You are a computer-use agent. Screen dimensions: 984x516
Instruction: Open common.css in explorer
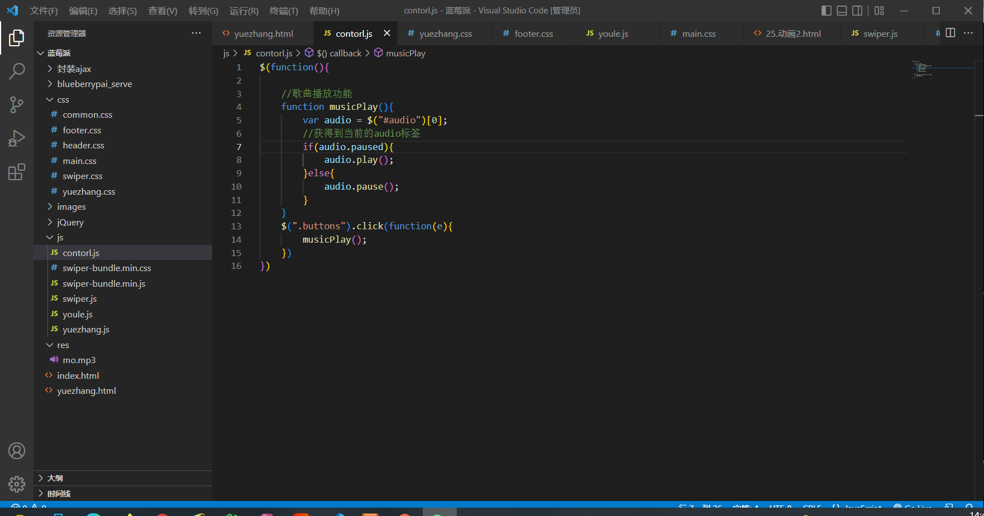click(123, 114)
